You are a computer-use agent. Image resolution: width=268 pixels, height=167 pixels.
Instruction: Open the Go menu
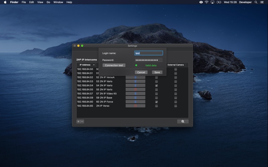tap(48, 2)
